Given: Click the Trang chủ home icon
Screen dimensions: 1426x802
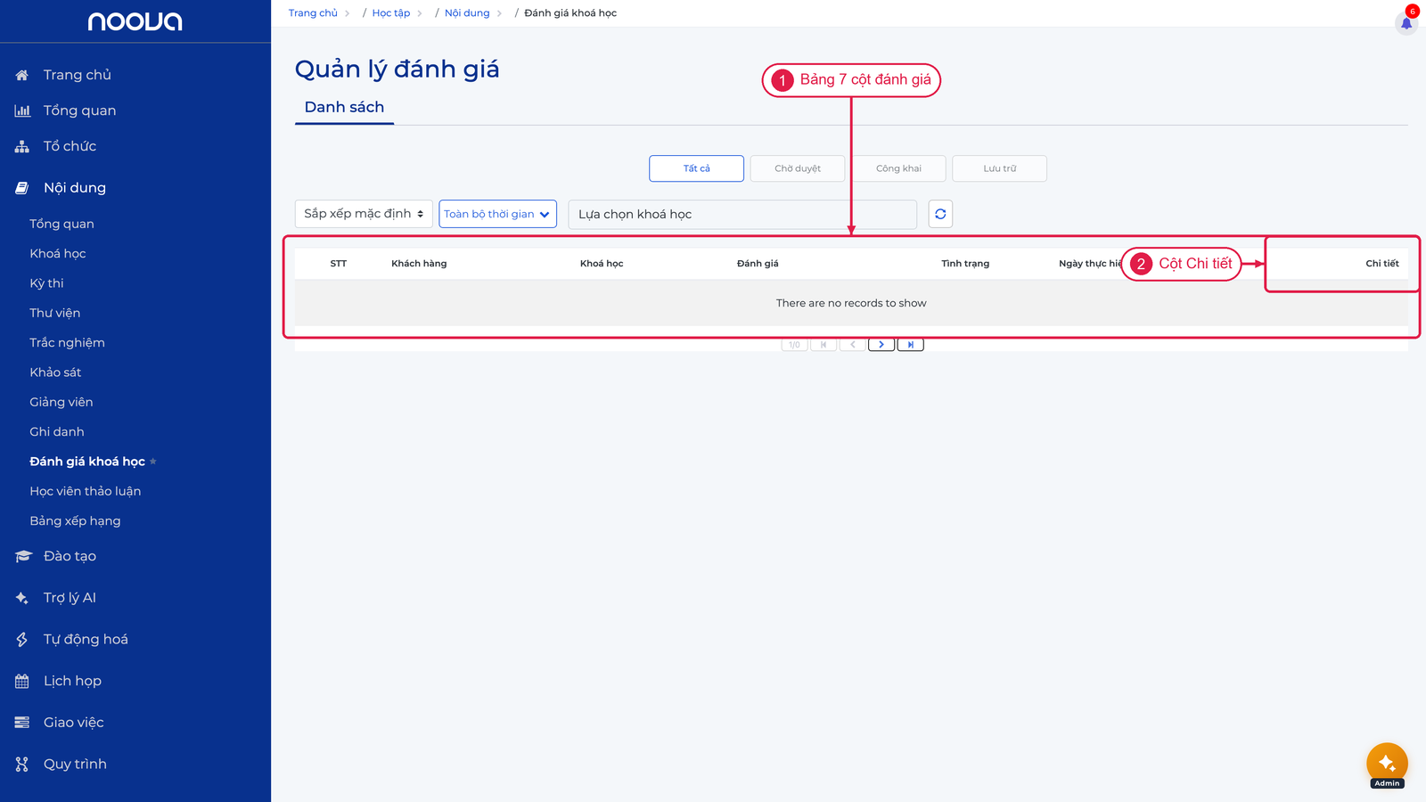Looking at the screenshot, I should tap(22, 75).
